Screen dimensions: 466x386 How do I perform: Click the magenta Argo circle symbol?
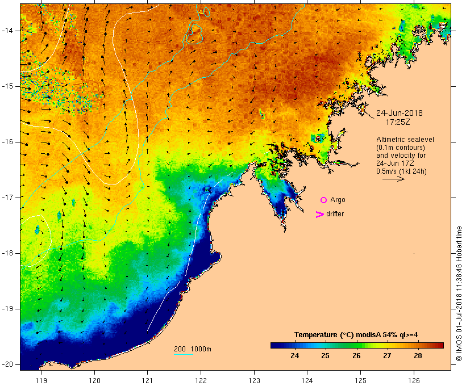pos(323,200)
